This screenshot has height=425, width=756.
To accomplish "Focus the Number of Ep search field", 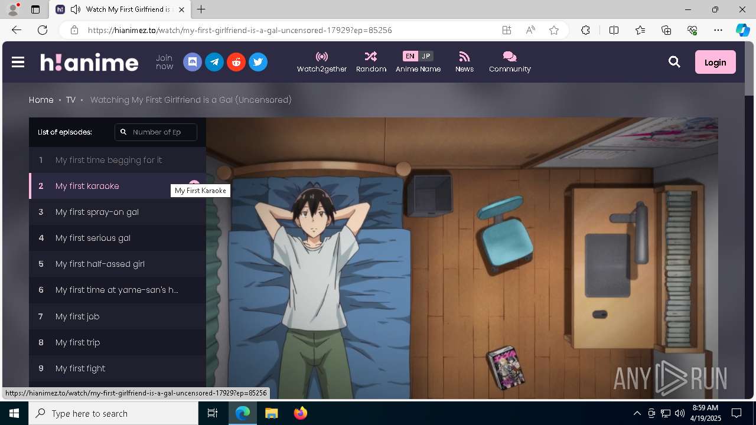I will pos(156,132).
